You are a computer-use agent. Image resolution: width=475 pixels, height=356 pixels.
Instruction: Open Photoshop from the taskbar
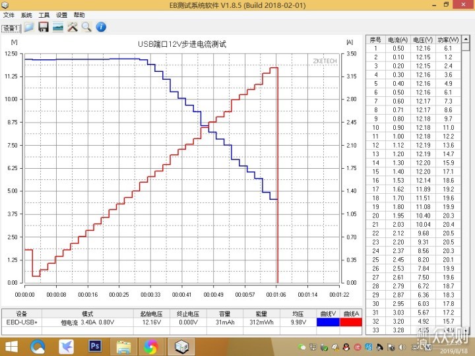(x=95, y=346)
